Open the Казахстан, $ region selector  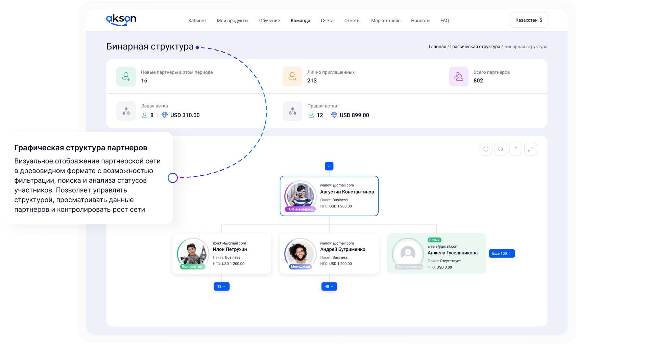(x=529, y=20)
